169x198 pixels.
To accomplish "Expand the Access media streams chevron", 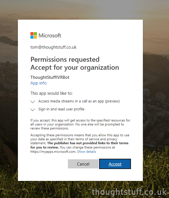I will (33, 102).
